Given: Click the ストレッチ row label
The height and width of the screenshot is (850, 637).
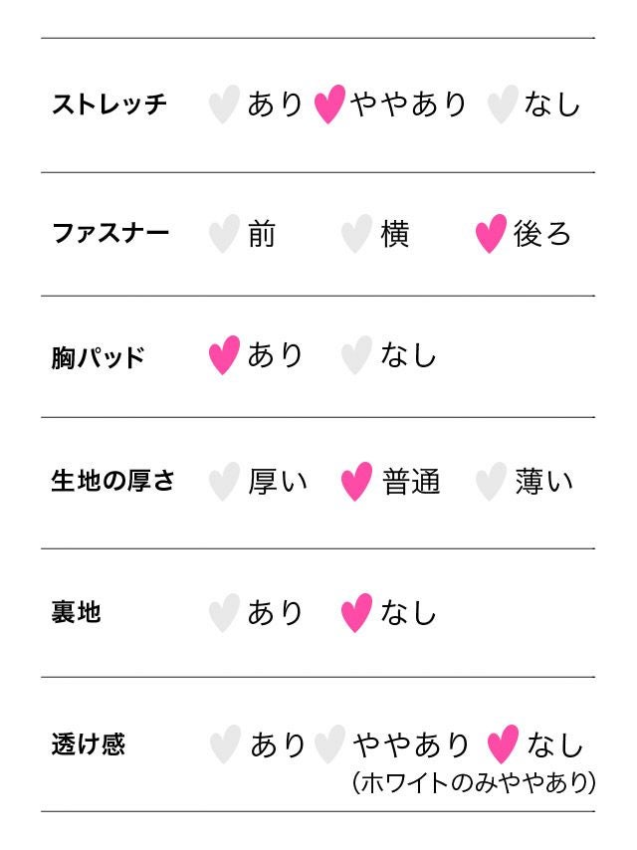Looking at the screenshot, I should click(x=109, y=104).
